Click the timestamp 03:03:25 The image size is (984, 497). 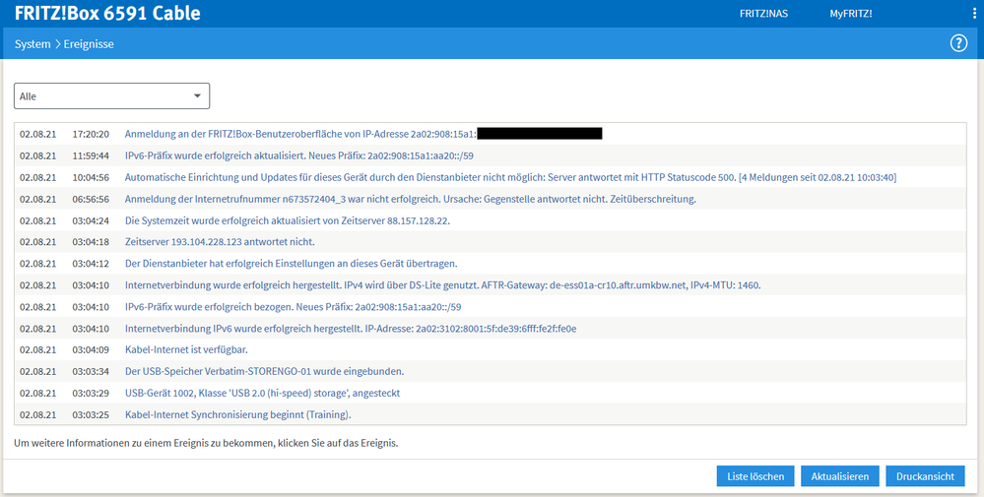(x=91, y=415)
